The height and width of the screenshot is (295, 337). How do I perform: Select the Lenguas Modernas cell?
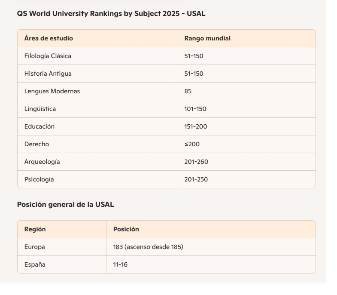[52, 91]
